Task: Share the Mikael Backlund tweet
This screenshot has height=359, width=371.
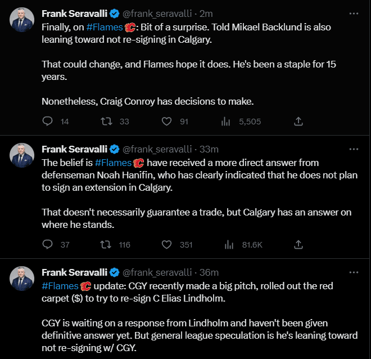Action: pos(299,121)
